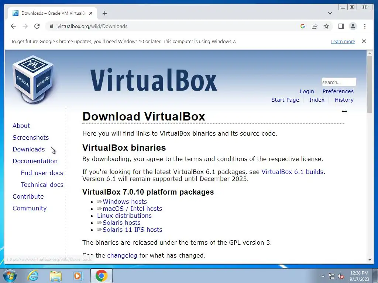Screen dimensions: 378x283
Task: Reload the VirtualBox downloads page
Action: click(x=37, y=26)
